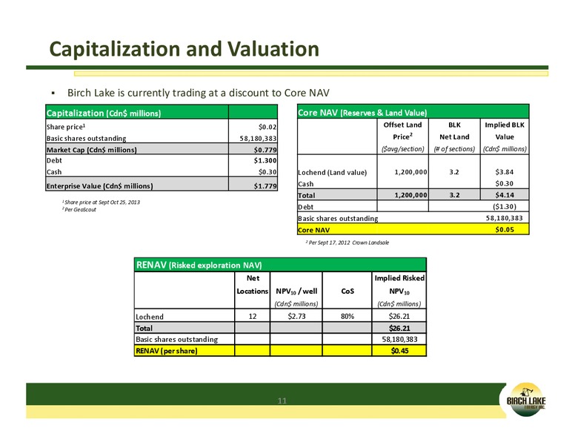Select the Total value $4.14

coord(505,195)
